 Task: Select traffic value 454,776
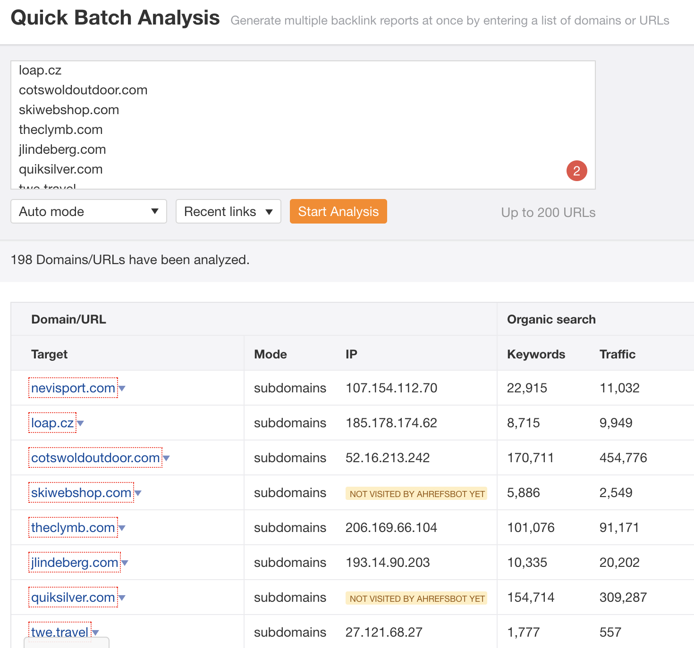(x=623, y=457)
